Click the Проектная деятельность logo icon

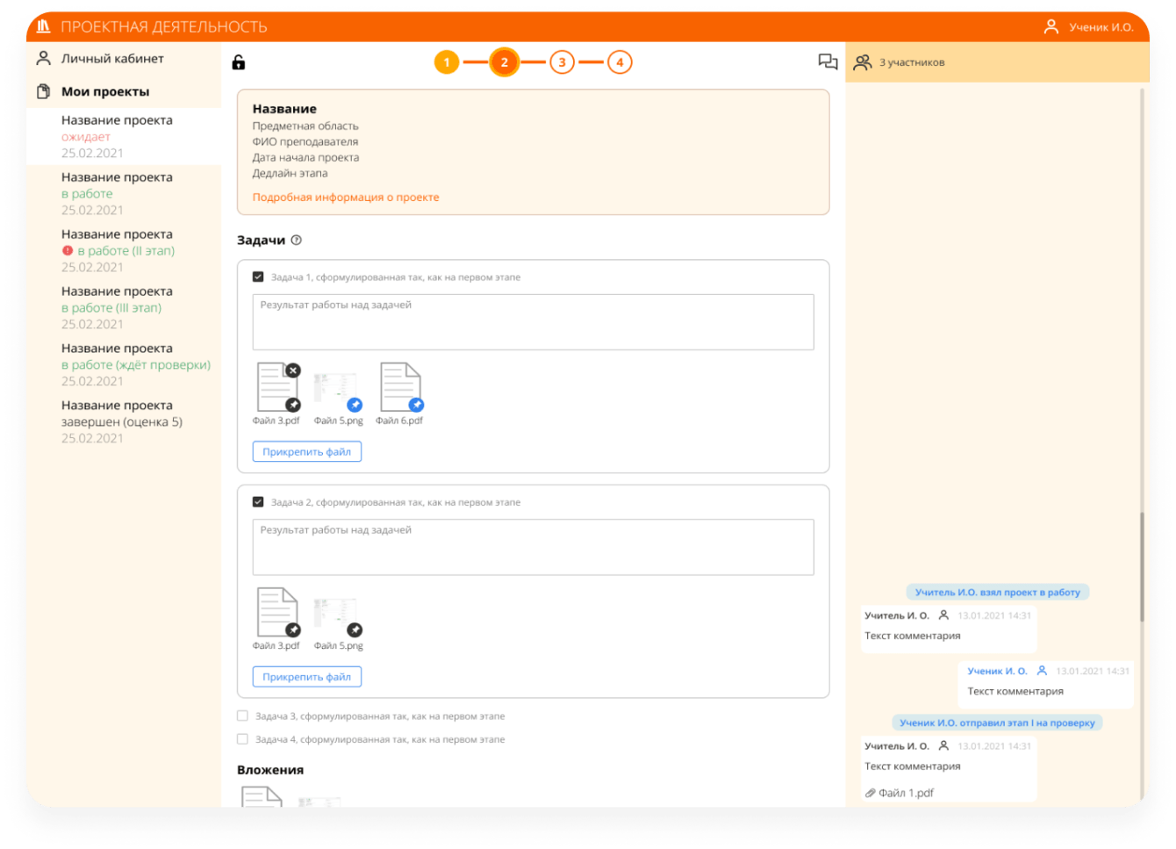point(43,26)
